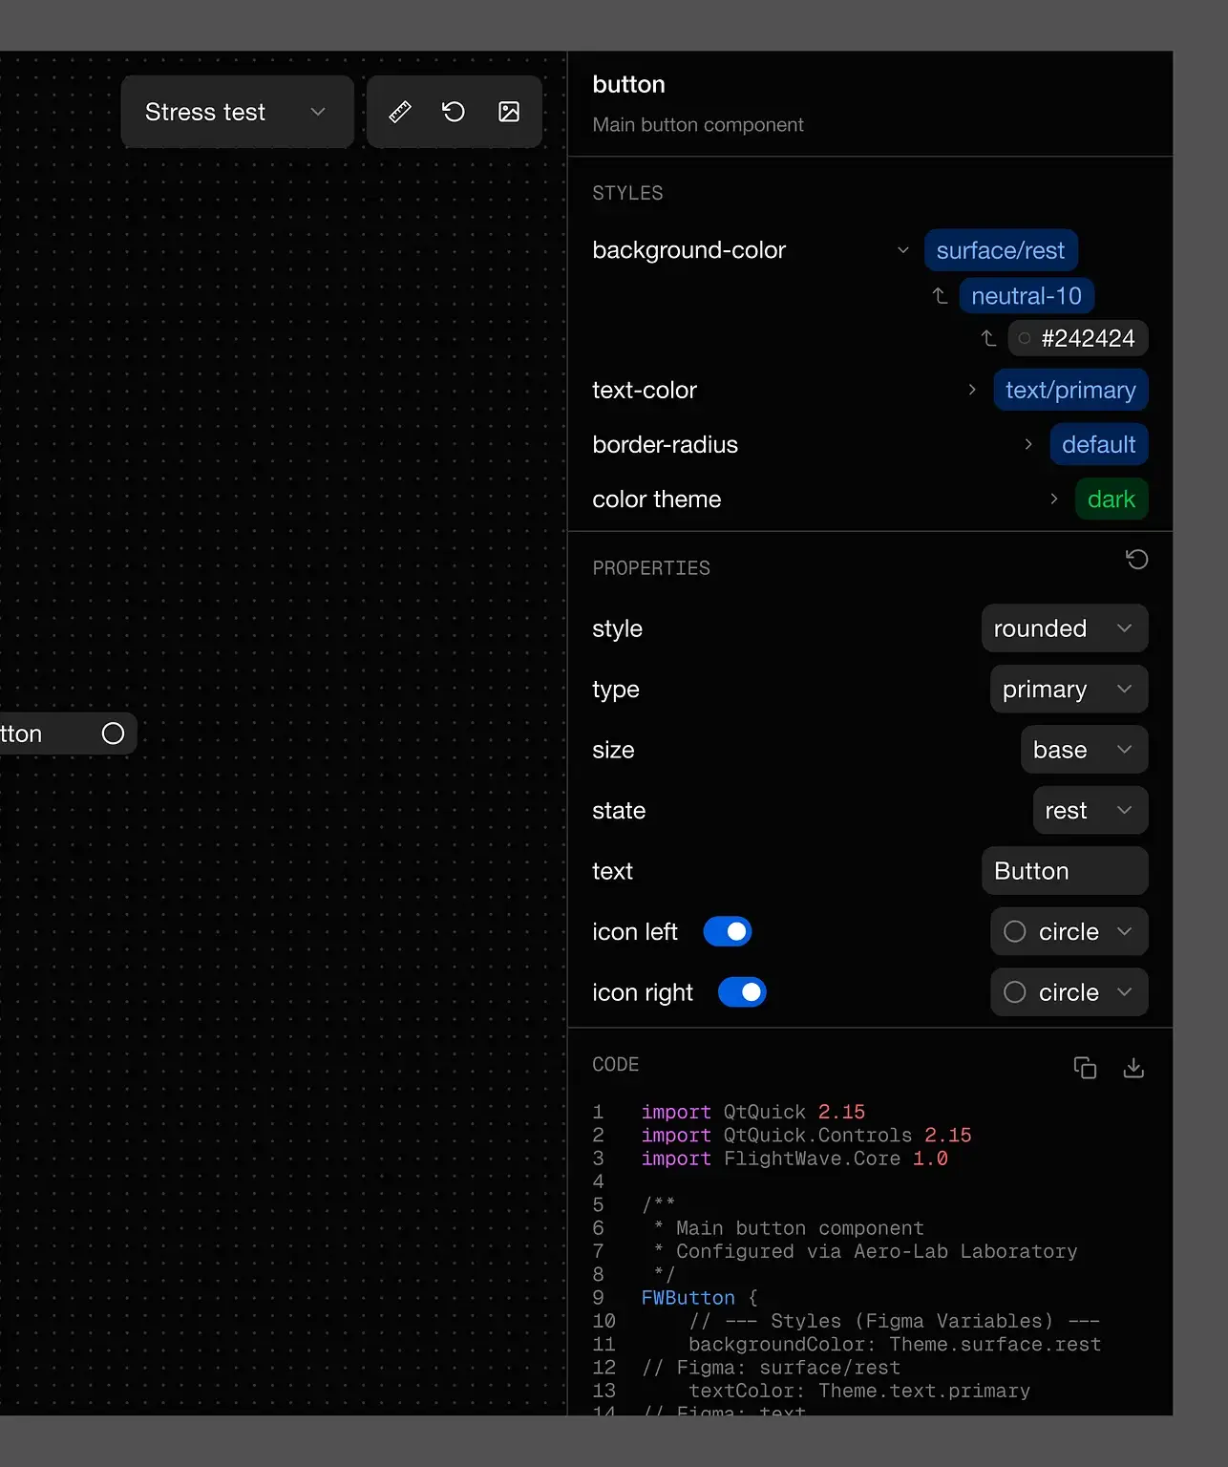Viewport: 1228px width, 1467px height.
Task: Click the PROPERTIES section label
Action: [x=651, y=568]
